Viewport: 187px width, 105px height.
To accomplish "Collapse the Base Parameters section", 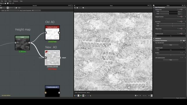I will pyautogui.click(x=154, y=8).
